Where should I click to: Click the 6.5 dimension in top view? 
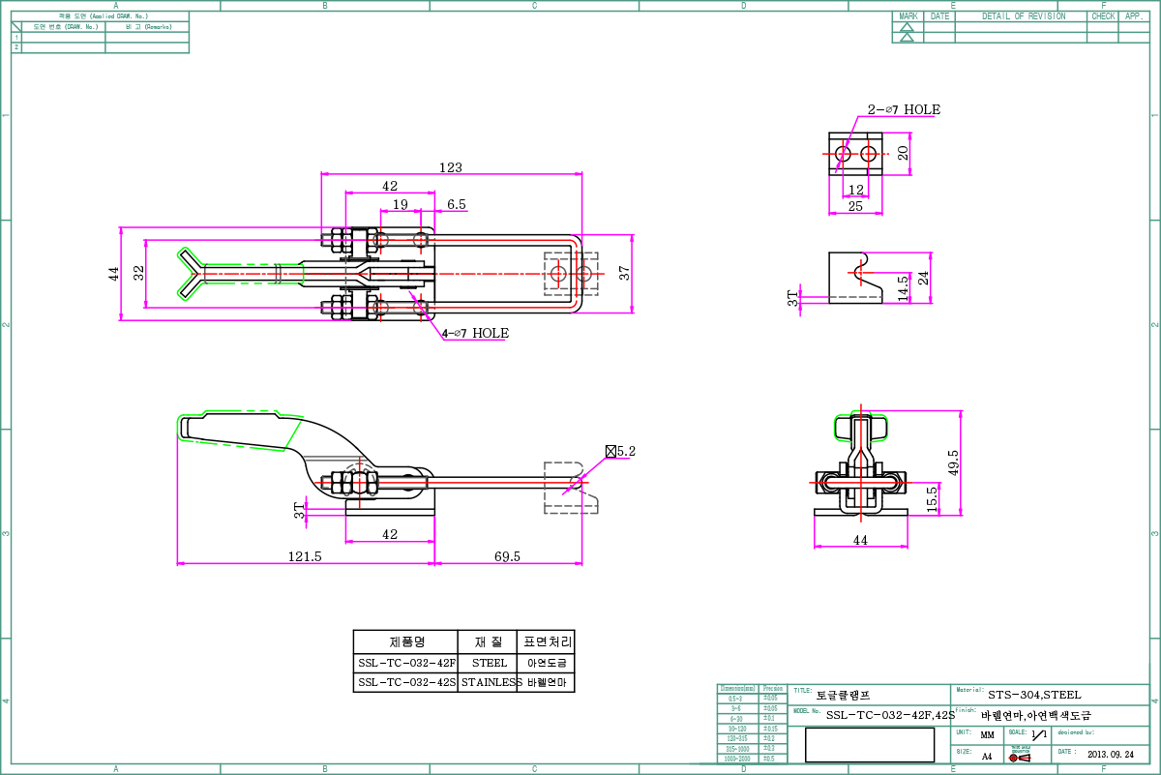tap(457, 204)
